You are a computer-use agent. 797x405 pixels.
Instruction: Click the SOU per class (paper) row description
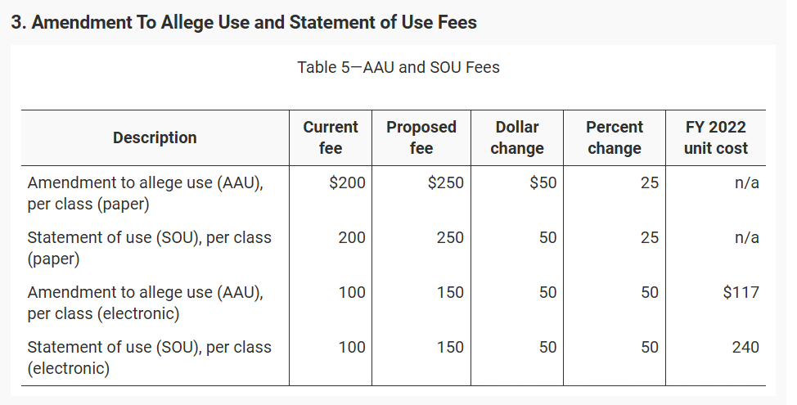(x=149, y=248)
